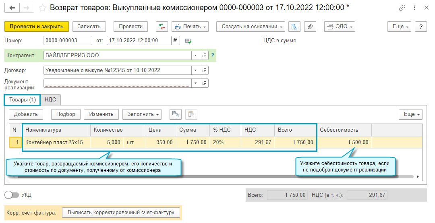
Task: Open the calendar date picker icon
Action: (x=176, y=40)
